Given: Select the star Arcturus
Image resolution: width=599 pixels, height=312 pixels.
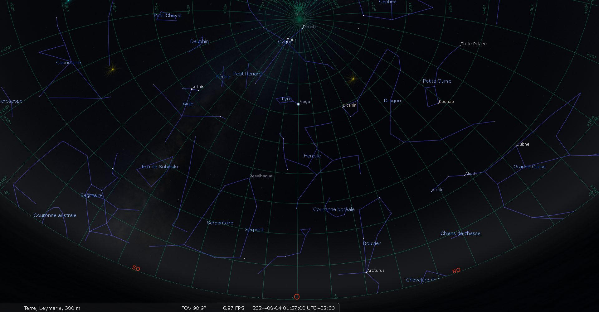Looking at the screenshot, I should 366,272.
